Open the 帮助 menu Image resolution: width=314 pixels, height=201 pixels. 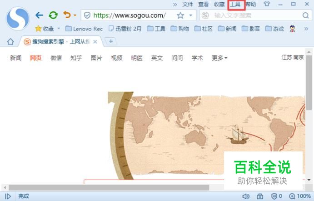(x=251, y=4)
